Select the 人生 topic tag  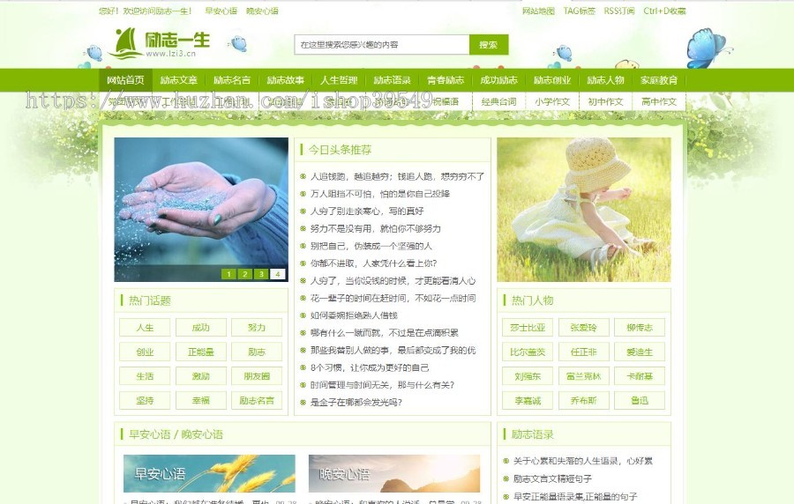click(145, 328)
